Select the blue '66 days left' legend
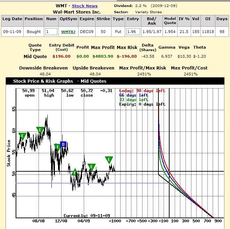This screenshot has width=230, height=229. click(x=134, y=95)
